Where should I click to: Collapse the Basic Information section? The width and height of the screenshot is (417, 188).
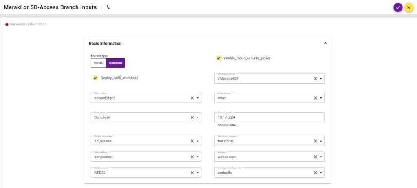[x=325, y=43]
